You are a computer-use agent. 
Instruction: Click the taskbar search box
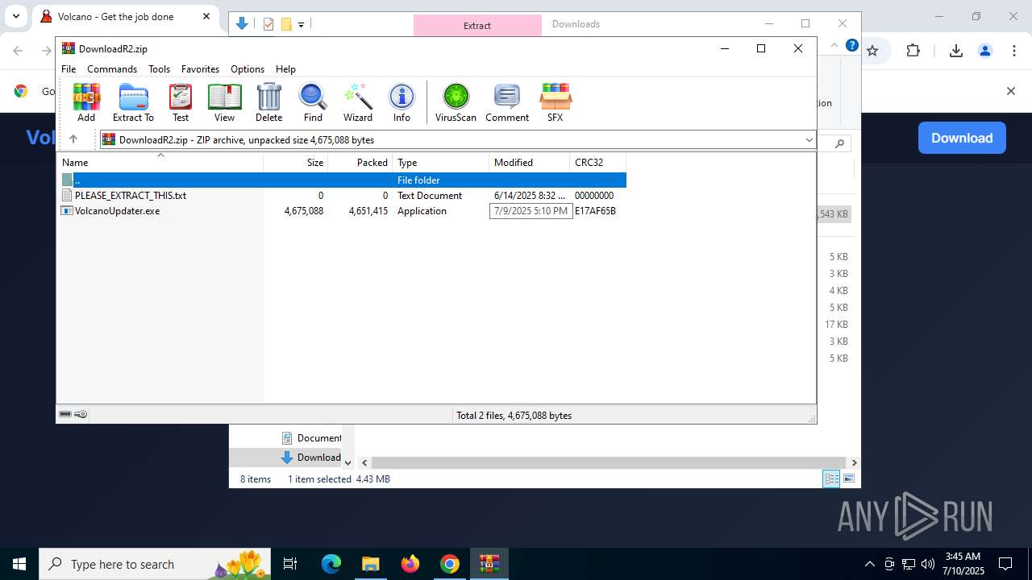[156, 564]
